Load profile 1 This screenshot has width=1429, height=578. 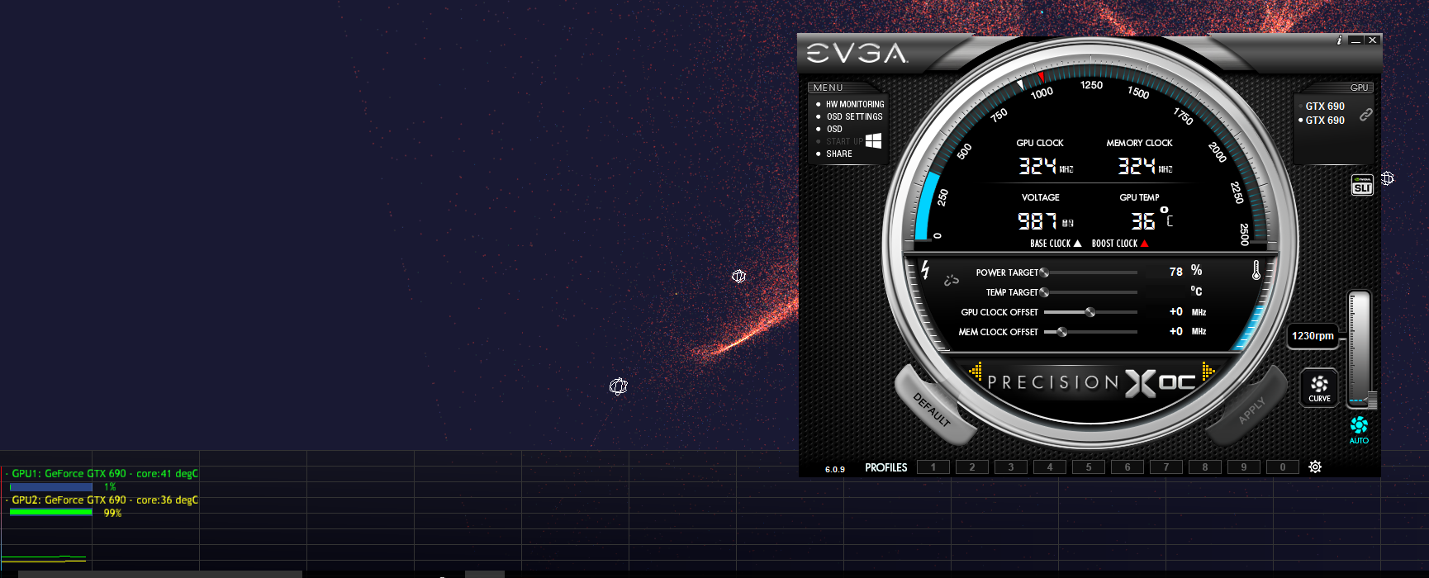(933, 467)
